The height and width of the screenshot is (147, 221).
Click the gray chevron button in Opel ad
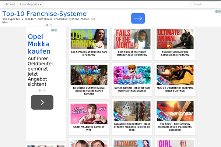tap(42, 102)
